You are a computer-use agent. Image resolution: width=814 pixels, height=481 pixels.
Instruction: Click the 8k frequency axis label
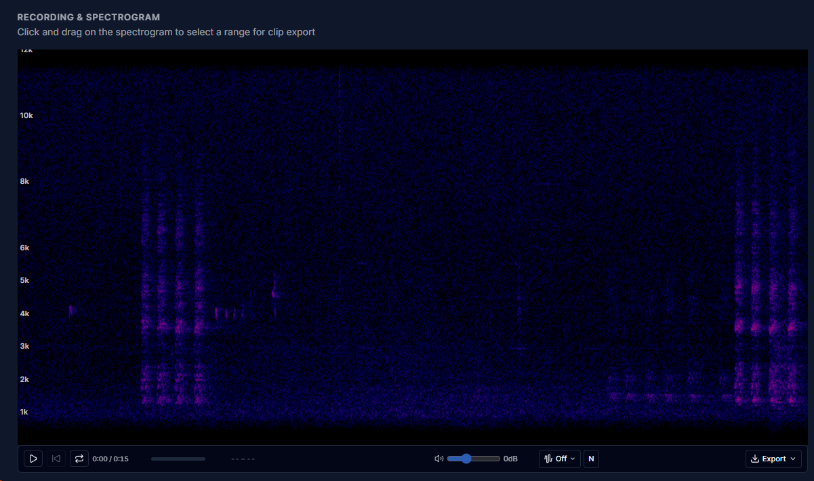point(25,181)
